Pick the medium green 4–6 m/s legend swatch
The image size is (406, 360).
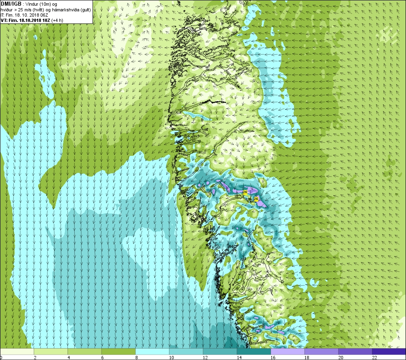click(x=85, y=351)
